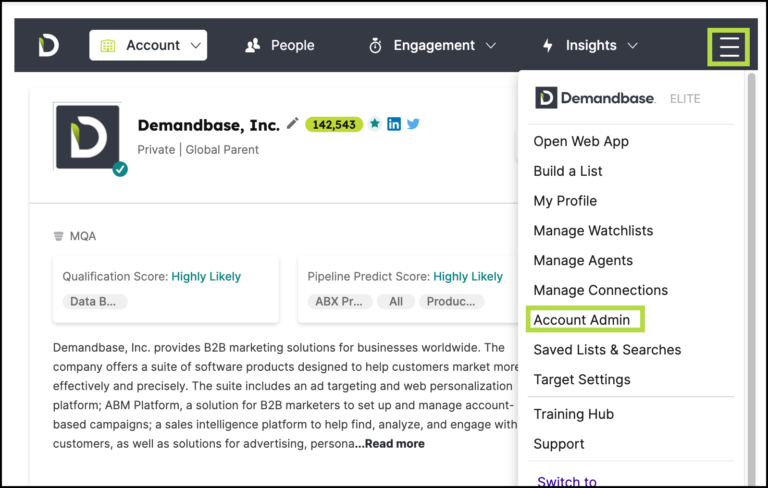Open Manage Connections
Image resolution: width=768 pixels, height=488 pixels.
(600, 290)
